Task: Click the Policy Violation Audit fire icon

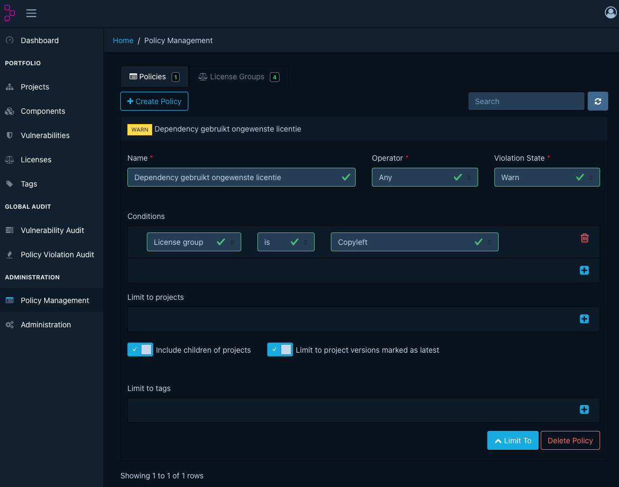Action: point(10,255)
